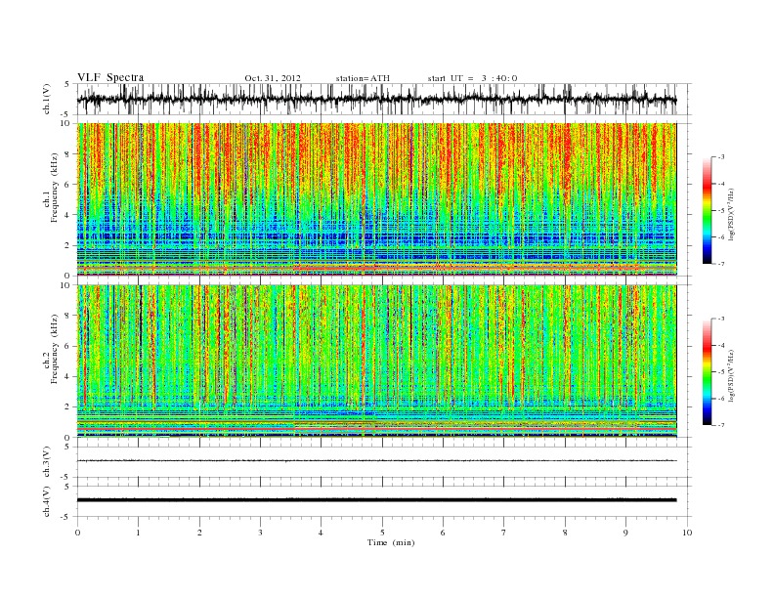This screenshot has width=774, height=598.
Task: Click the "0" tick on the bottom time axis
Action: (77, 533)
